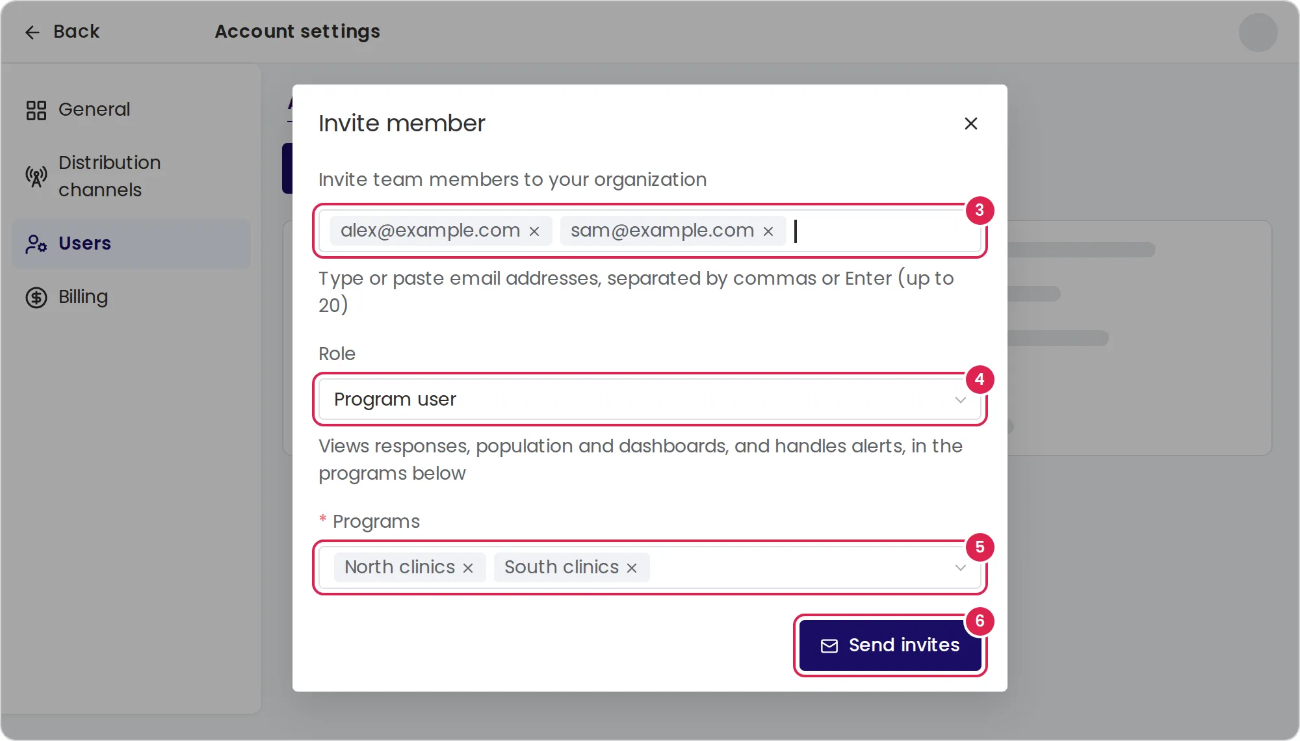The height and width of the screenshot is (741, 1300).
Task: Go to the Billing section
Action: [x=131, y=297]
